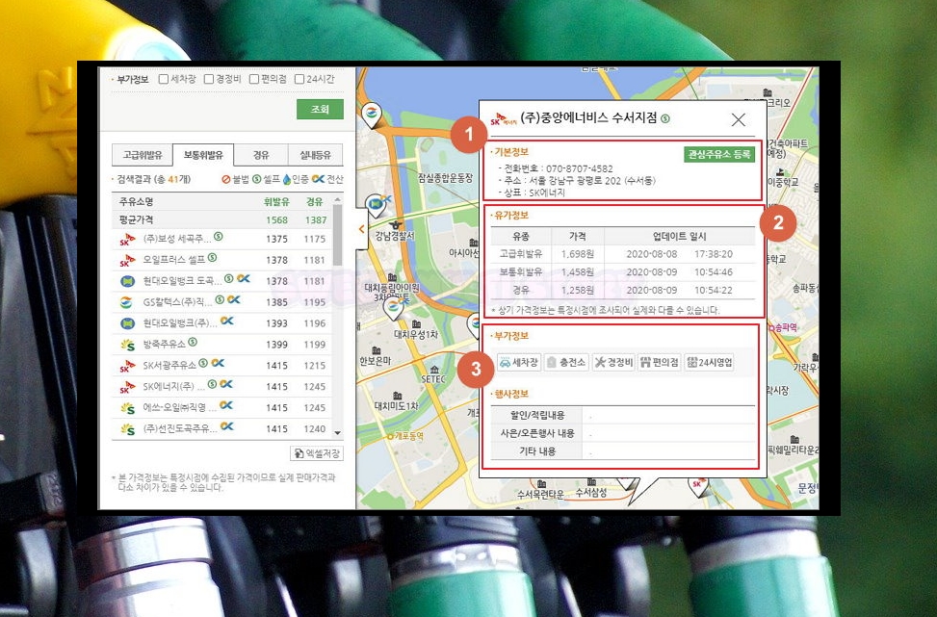The width and height of the screenshot is (937, 617).
Task: Click phone number 070-8707-4582
Action: click(579, 168)
